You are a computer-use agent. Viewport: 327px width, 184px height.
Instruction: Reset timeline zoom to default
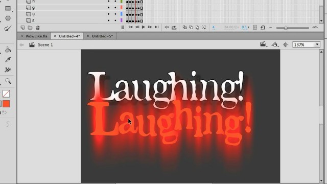(263, 27)
